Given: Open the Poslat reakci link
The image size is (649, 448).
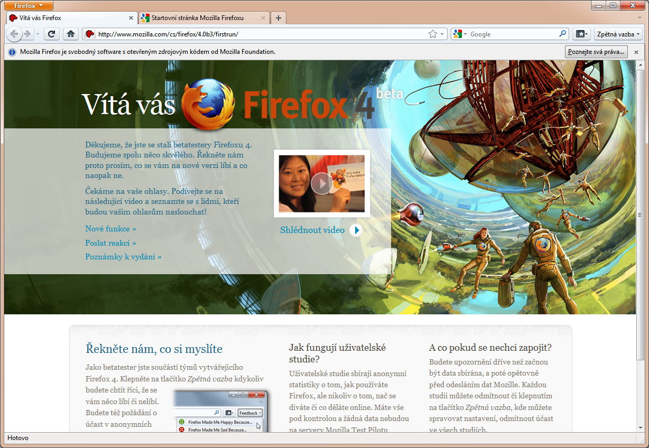Looking at the screenshot, I should pyautogui.click(x=110, y=243).
